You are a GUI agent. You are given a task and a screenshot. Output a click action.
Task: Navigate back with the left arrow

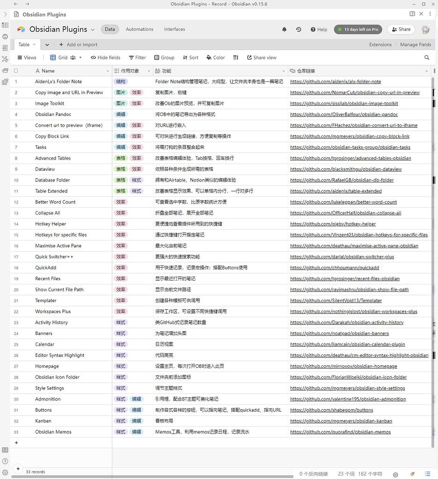pyautogui.click(x=16, y=4)
